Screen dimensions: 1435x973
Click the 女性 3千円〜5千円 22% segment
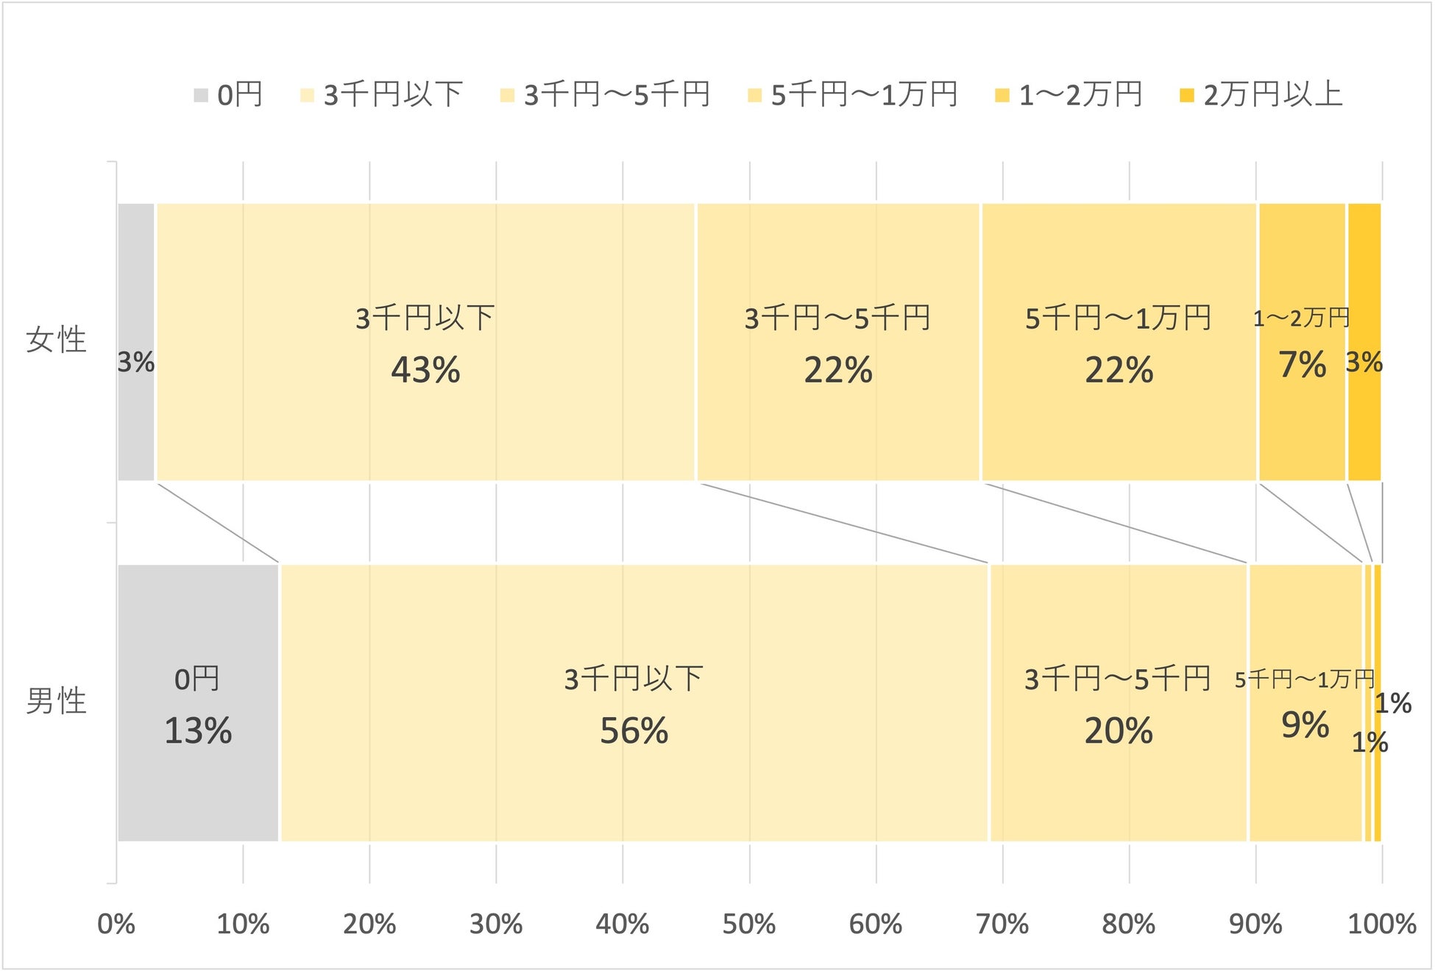coord(837,427)
